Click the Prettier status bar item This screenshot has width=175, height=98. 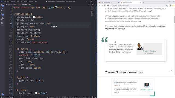tap(89, 97)
